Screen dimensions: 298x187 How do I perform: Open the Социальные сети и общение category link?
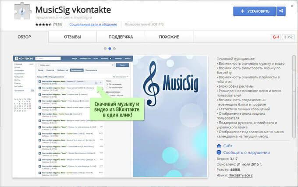93,24
